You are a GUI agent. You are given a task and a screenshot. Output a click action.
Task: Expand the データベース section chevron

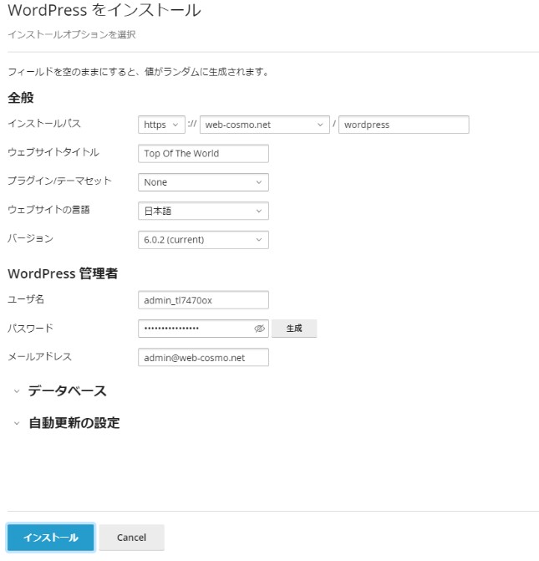pyautogui.click(x=16, y=391)
